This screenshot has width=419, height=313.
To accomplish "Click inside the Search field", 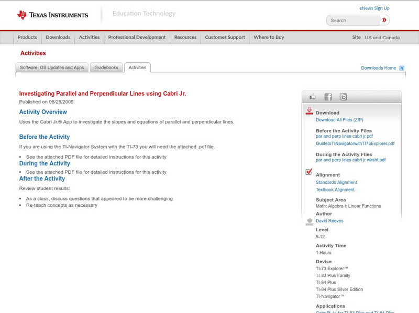I will pyautogui.click(x=352, y=20).
